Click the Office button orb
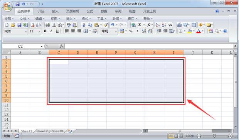 [x=7, y=7]
